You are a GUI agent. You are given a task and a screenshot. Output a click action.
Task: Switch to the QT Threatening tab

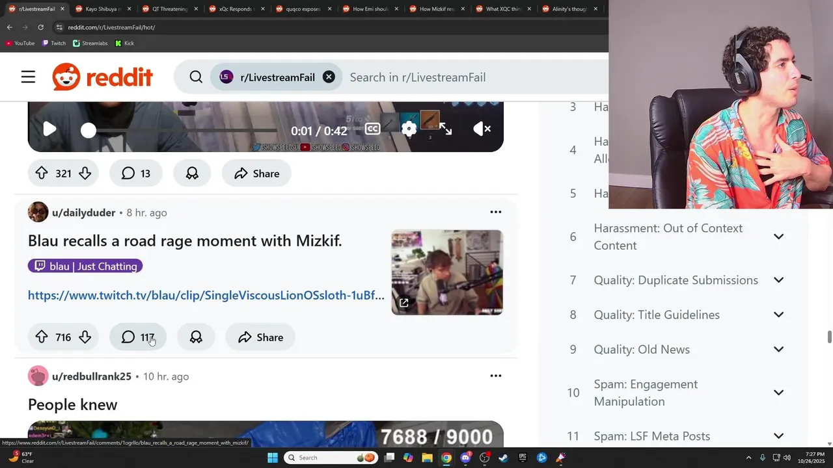coord(169,9)
